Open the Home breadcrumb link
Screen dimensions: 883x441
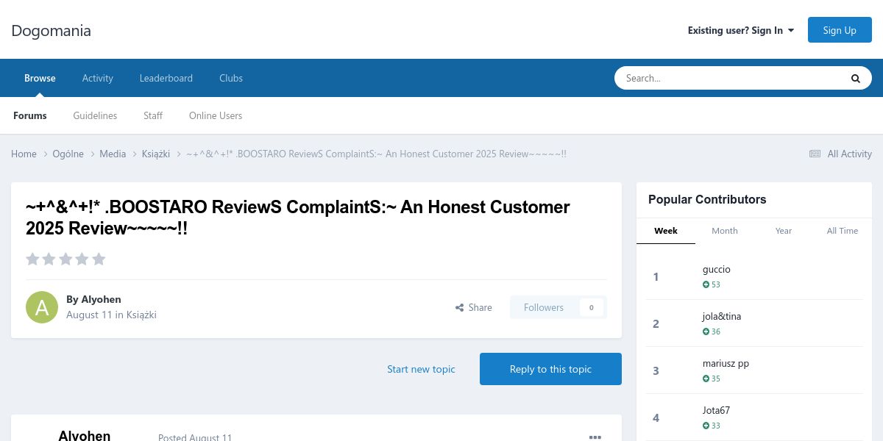click(x=24, y=154)
